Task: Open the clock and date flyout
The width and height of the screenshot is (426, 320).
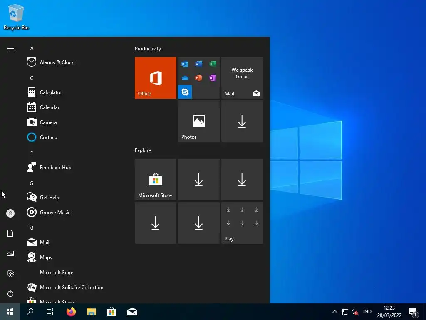Action: [x=389, y=312]
